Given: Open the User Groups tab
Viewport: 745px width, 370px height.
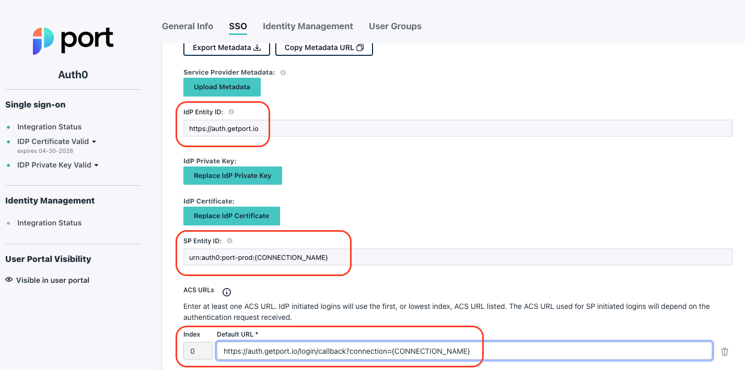Looking at the screenshot, I should pyautogui.click(x=394, y=26).
